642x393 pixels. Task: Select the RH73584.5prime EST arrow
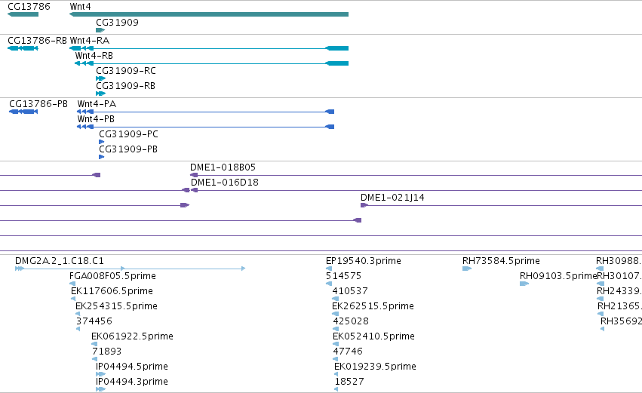[467, 269]
